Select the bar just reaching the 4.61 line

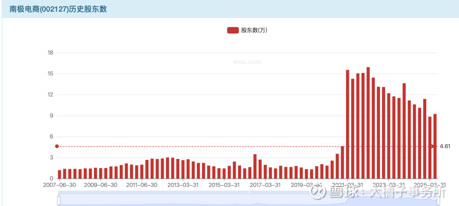pos(343,162)
